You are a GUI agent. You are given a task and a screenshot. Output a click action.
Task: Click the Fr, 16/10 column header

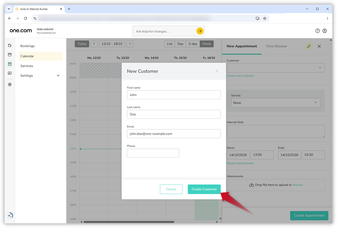click(209, 58)
